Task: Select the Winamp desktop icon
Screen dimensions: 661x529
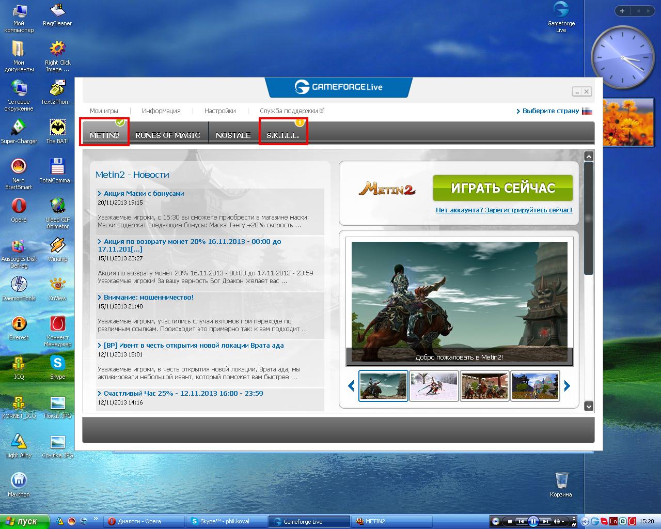Action: 57,250
